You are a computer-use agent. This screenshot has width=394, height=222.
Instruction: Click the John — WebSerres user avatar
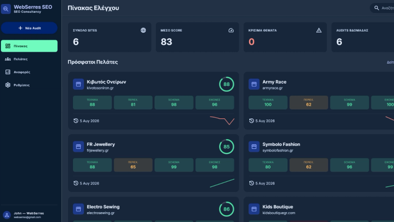click(x=7, y=215)
